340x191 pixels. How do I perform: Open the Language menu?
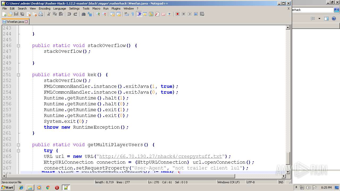point(59,8)
